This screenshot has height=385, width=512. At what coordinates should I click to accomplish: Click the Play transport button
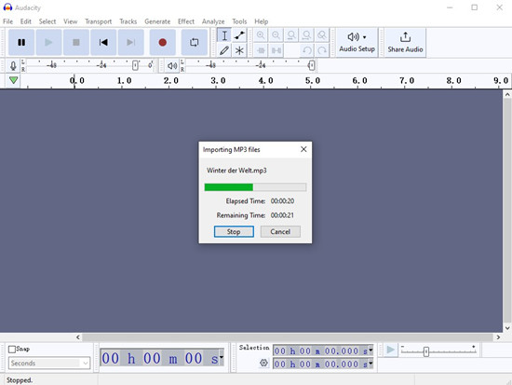tap(48, 42)
